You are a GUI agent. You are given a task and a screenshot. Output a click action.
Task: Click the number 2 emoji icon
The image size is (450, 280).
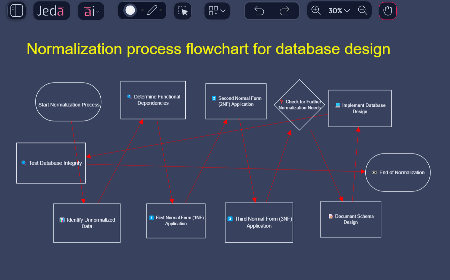(214, 98)
